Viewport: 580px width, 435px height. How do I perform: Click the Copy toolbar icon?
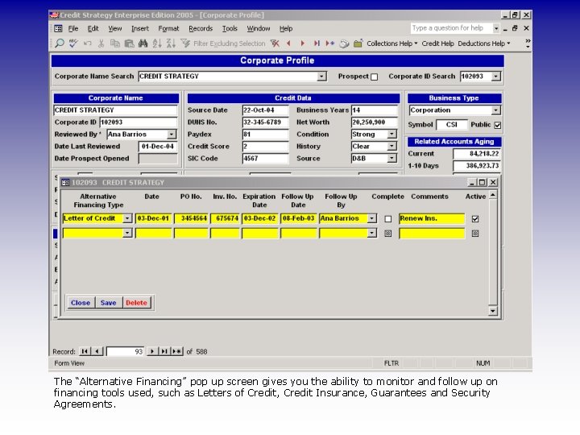click(x=115, y=43)
